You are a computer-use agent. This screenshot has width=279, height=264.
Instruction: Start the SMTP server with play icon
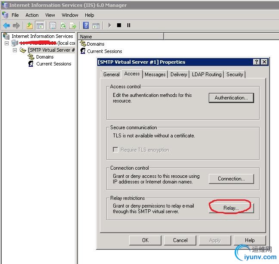tap(110, 25)
